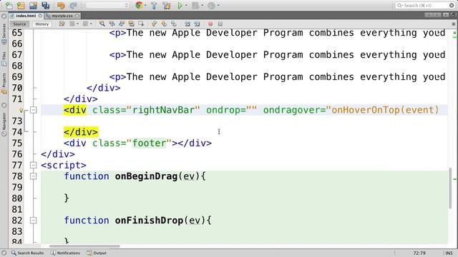Open the Services side panel
Viewport: 458px width, 257px height.
click(x=4, y=34)
